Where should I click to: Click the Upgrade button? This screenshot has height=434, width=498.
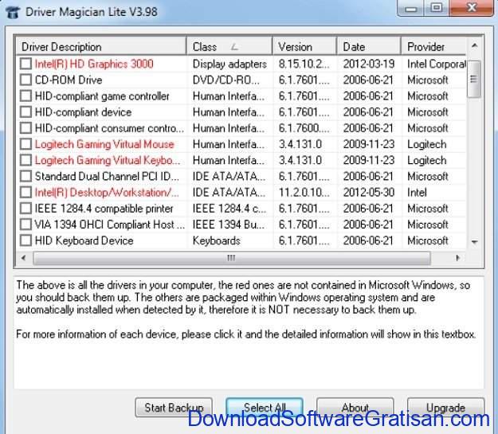tap(445, 408)
